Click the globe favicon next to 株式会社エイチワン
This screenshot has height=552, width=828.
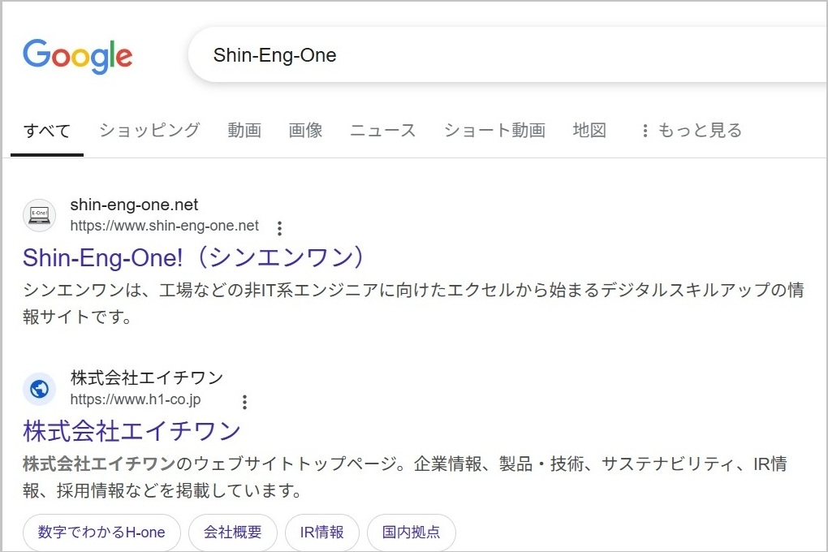point(38,389)
